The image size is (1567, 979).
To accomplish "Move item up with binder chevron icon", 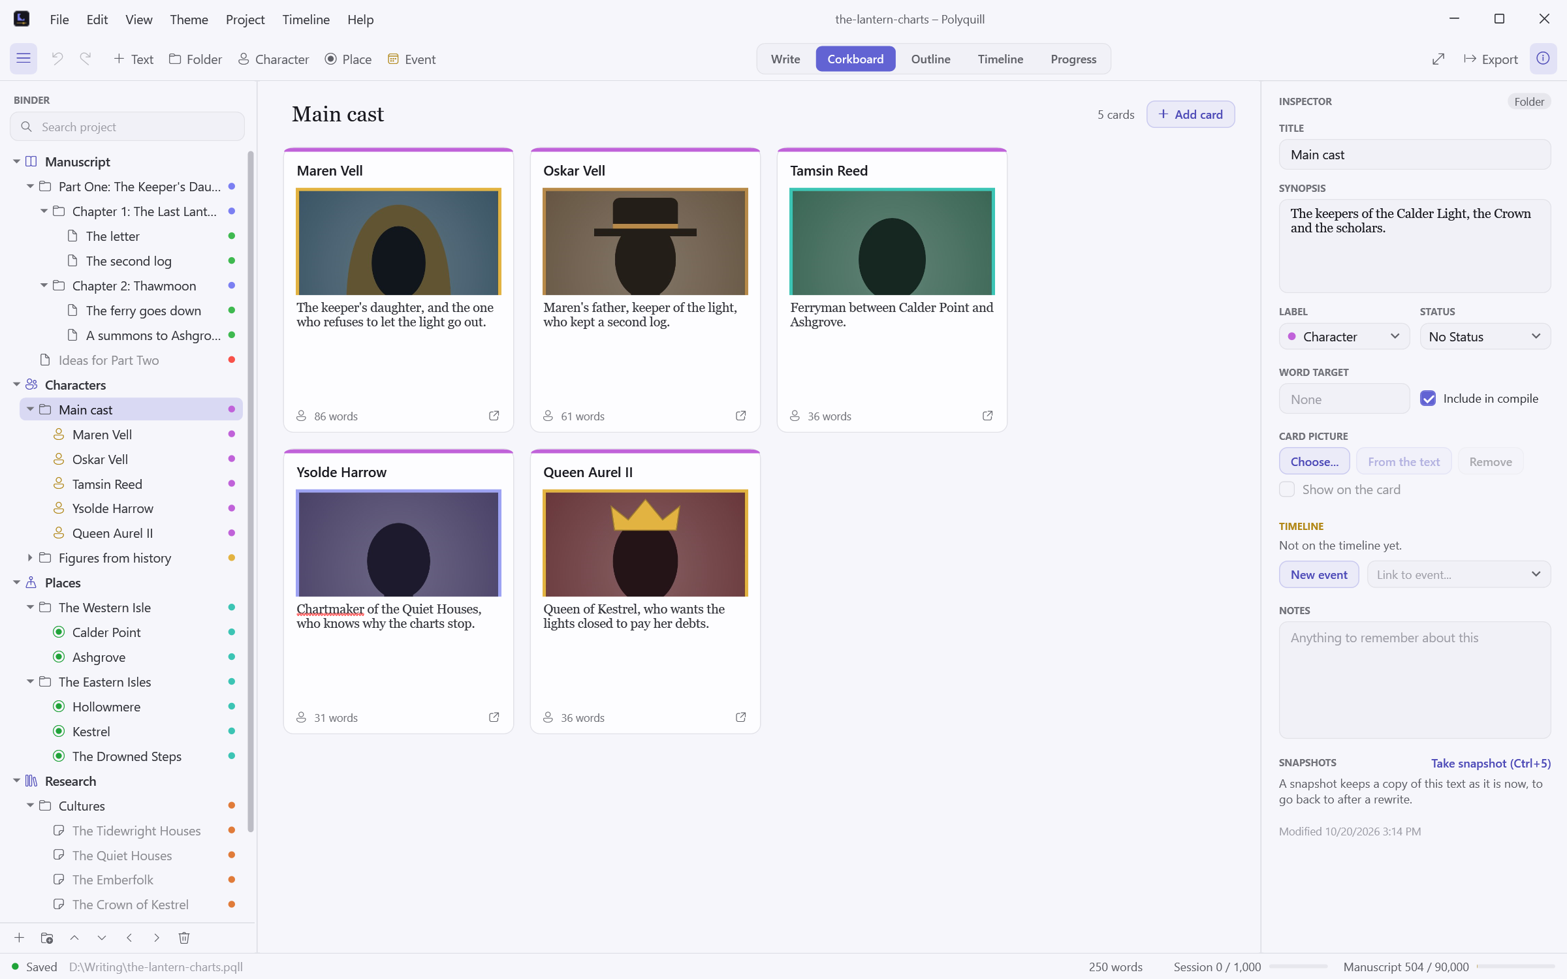I will click(74, 938).
